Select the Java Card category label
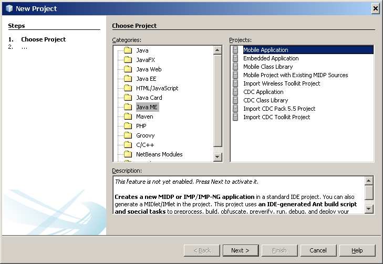383x264 pixels. (149, 98)
